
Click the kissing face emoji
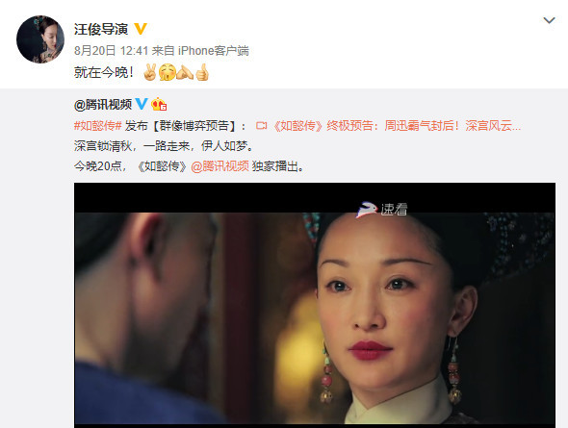167,72
